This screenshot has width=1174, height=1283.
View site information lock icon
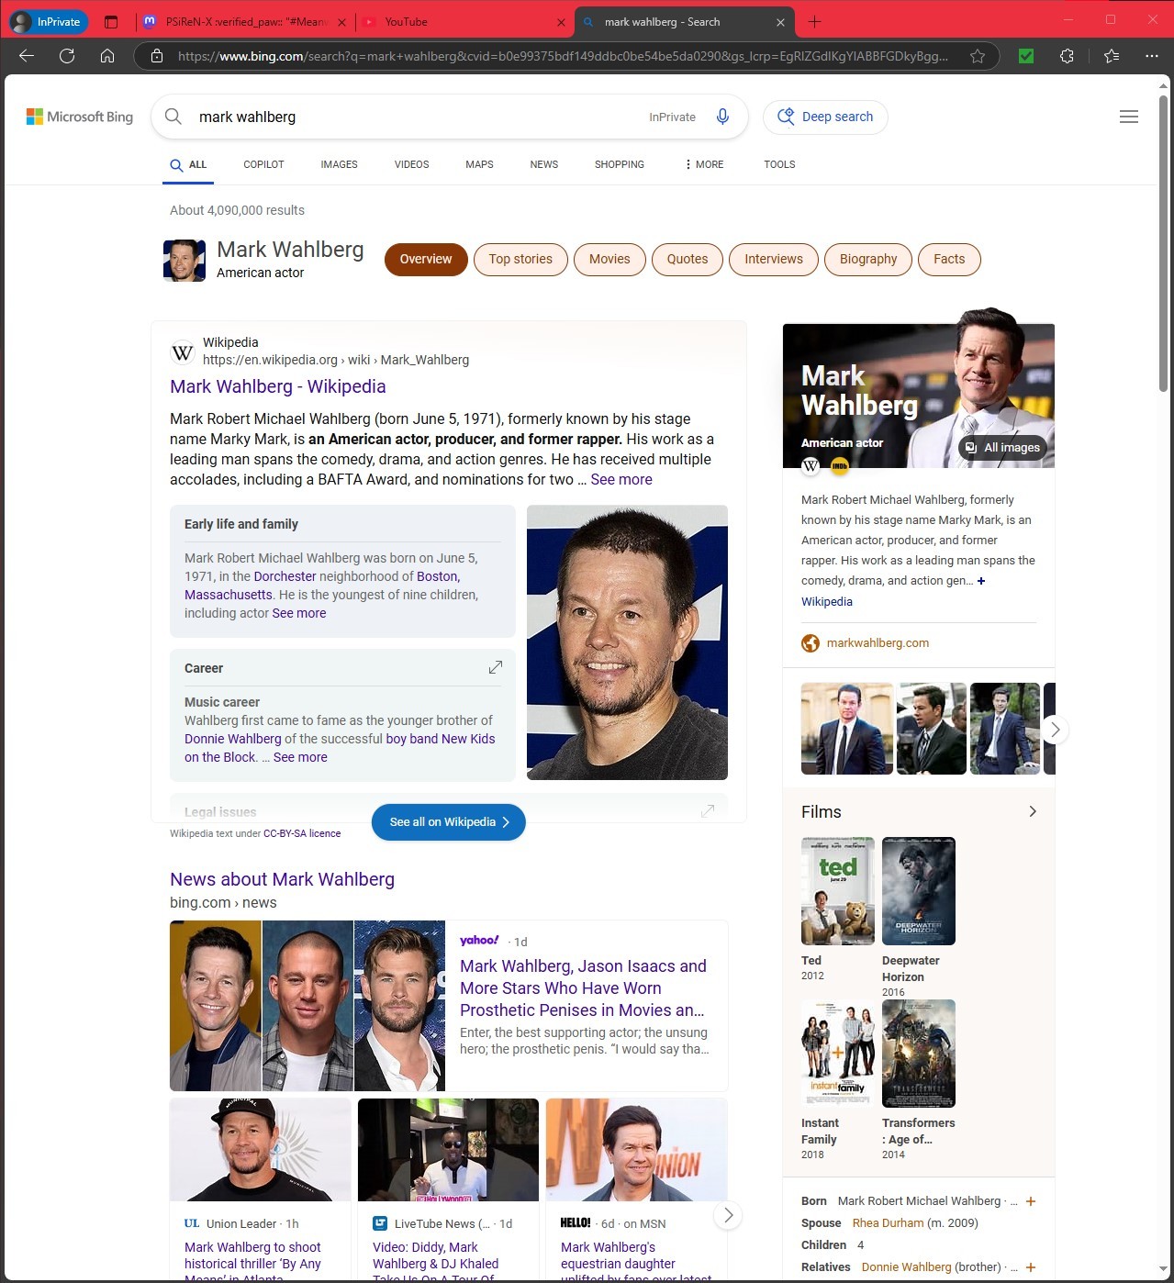click(157, 56)
